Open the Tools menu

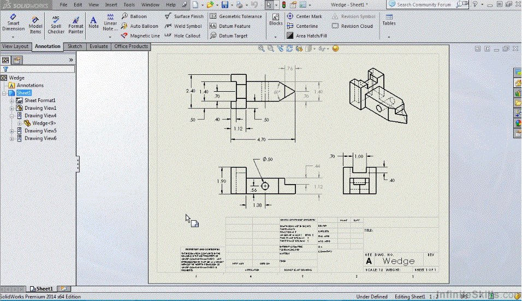coord(129,5)
